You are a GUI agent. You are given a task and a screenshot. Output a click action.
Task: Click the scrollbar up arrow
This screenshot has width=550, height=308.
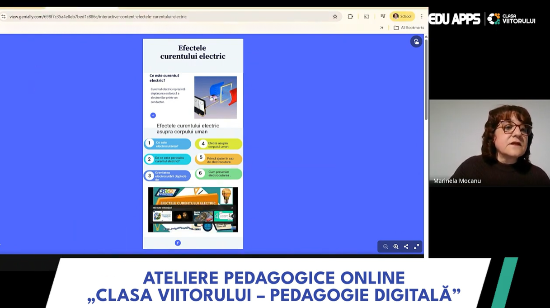[426, 36]
